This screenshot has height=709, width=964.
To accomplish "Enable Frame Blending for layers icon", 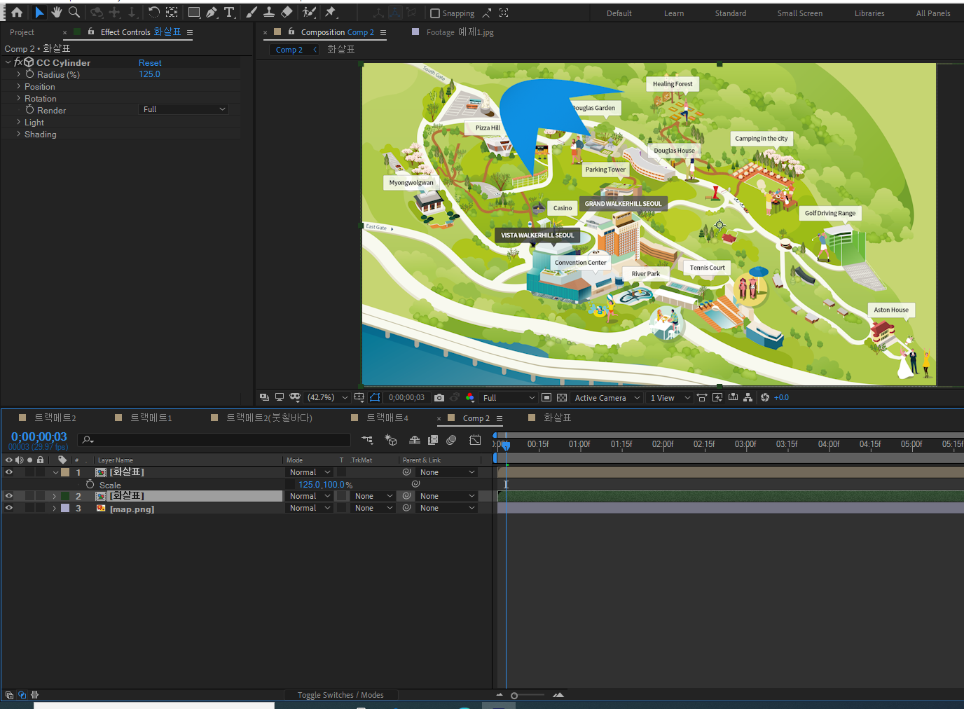I will 433,440.
